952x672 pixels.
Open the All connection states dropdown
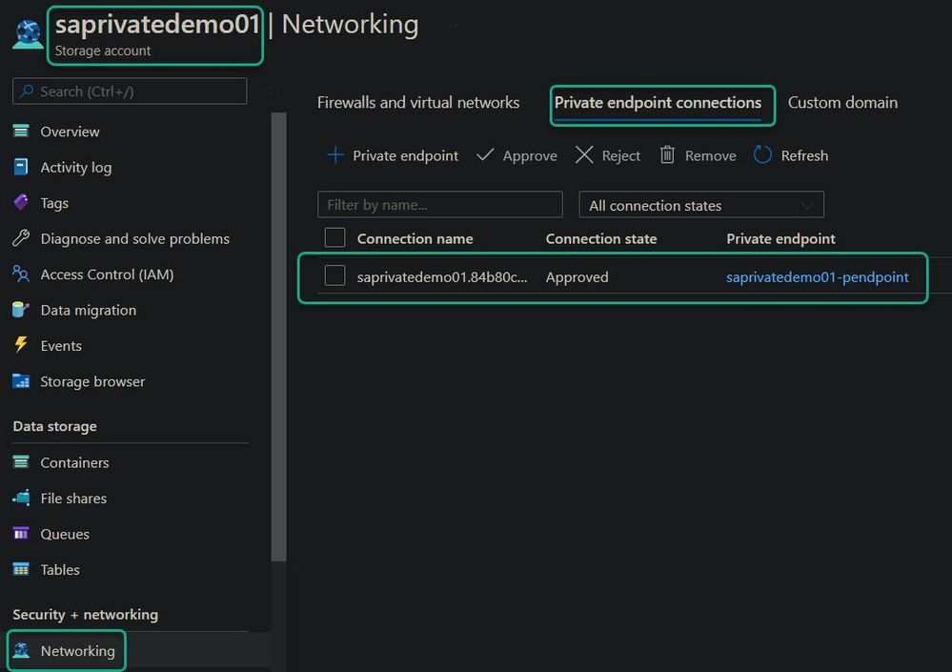point(701,205)
